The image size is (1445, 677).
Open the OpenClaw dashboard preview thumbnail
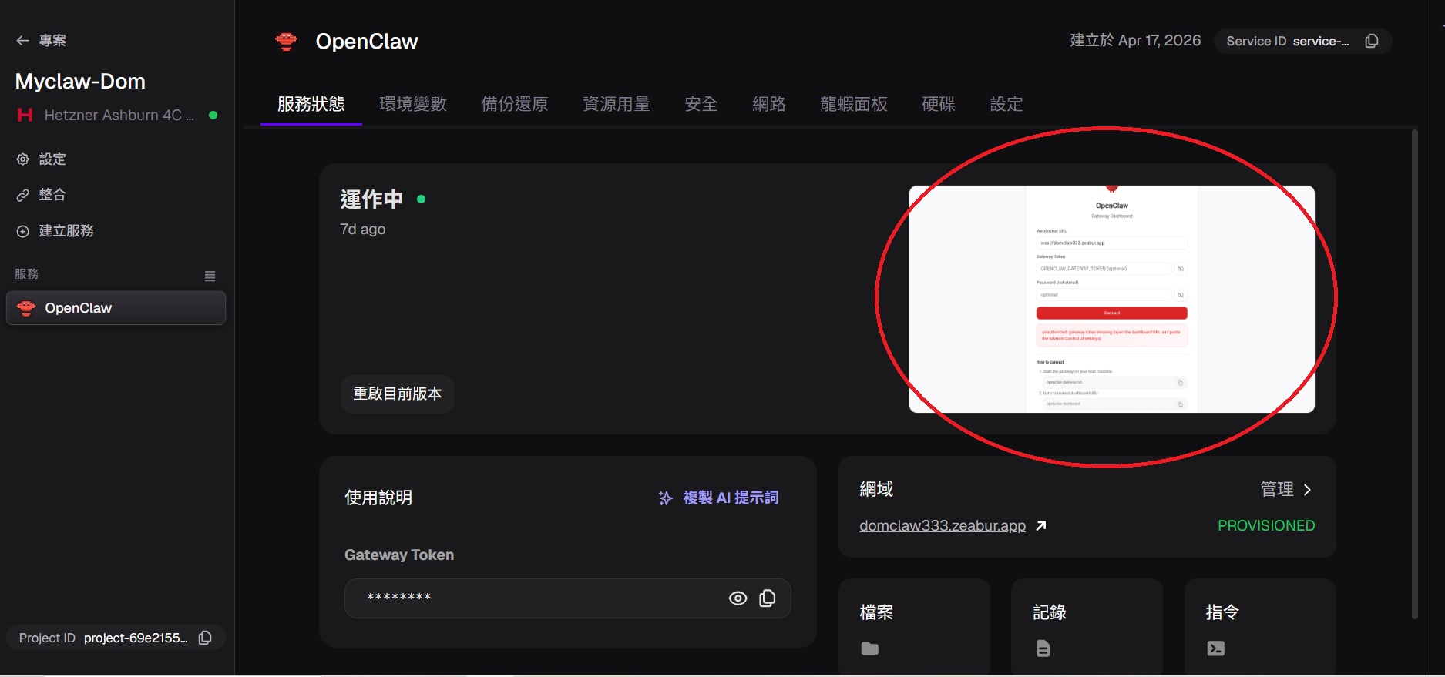1111,299
